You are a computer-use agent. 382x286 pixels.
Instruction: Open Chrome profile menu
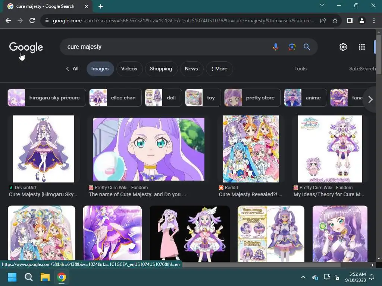(x=362, y=21)
